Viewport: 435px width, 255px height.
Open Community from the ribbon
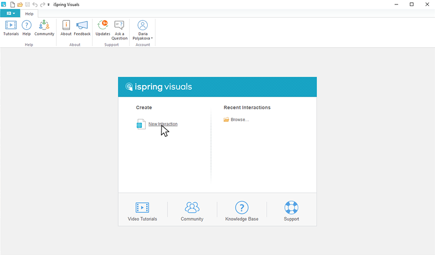[x=44, y=28]
